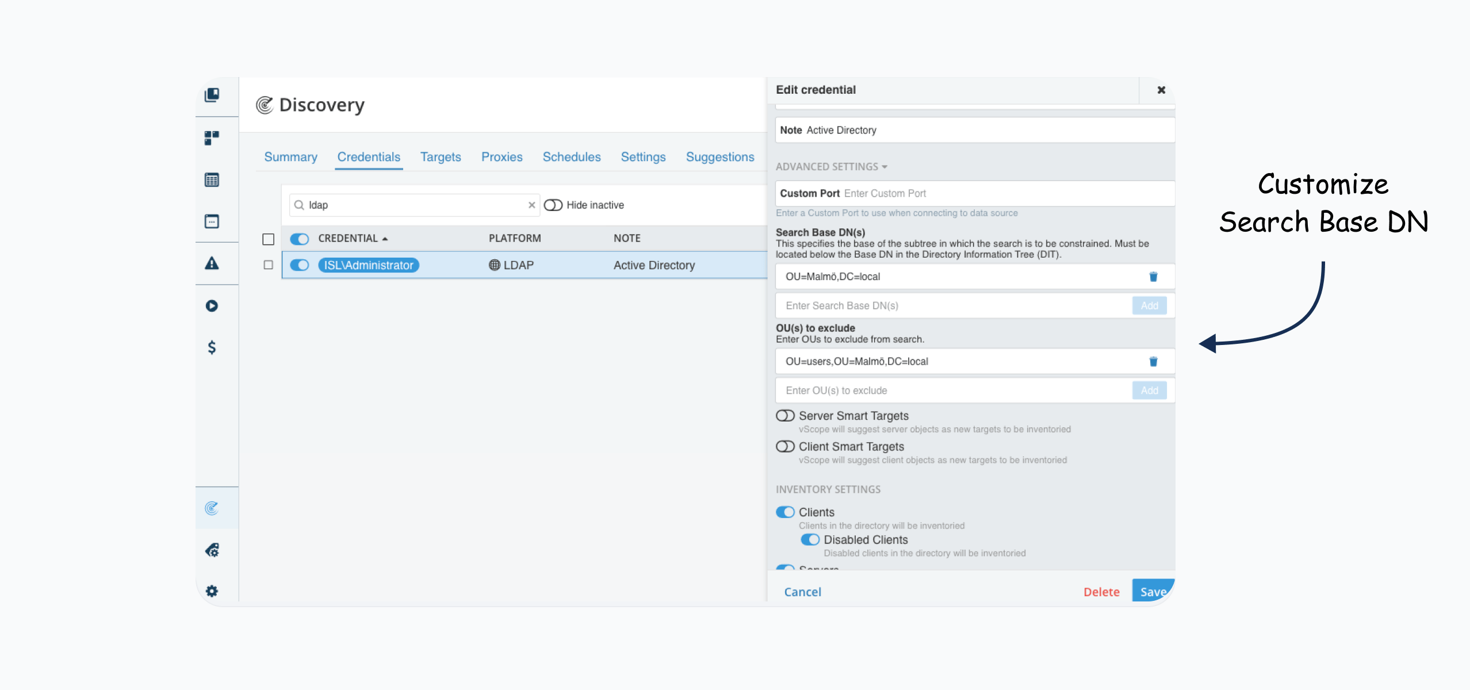The height and width of the screenshot is (690, 1470).
Task: Switch to the Targets tab
Action: tap(441, 157)
